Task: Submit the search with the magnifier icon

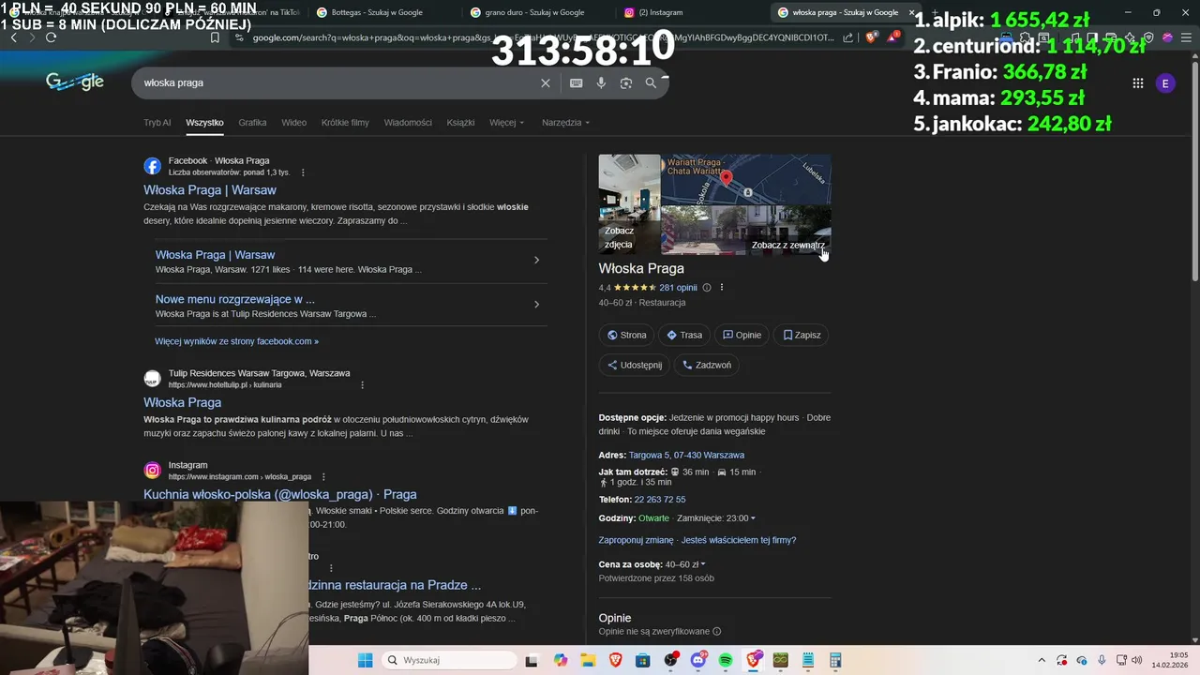Action: point(651,83)
